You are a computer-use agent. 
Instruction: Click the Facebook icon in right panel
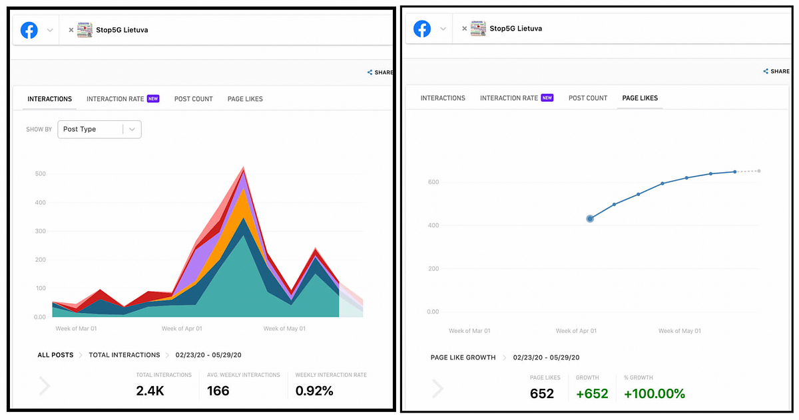[422, 29]
